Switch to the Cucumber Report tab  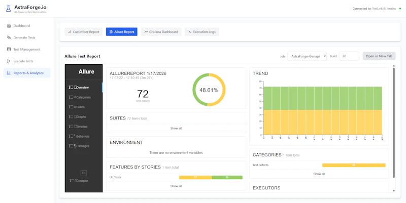[x=83, y=32]
